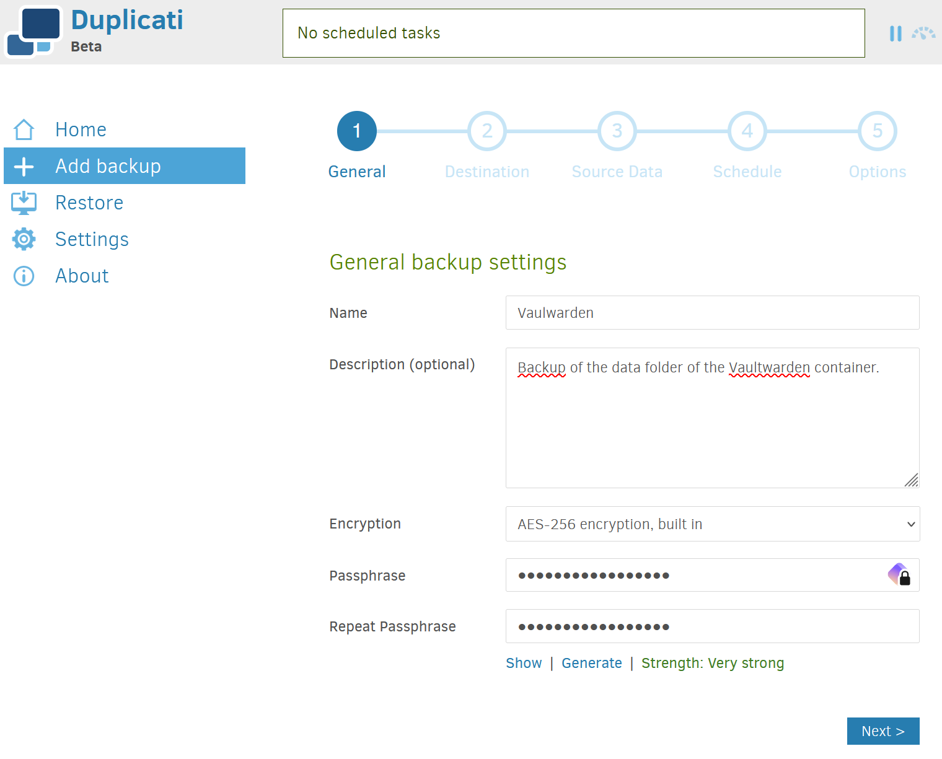Click the Settings gear icon
The image size is (942, 759).
(24, 239)
